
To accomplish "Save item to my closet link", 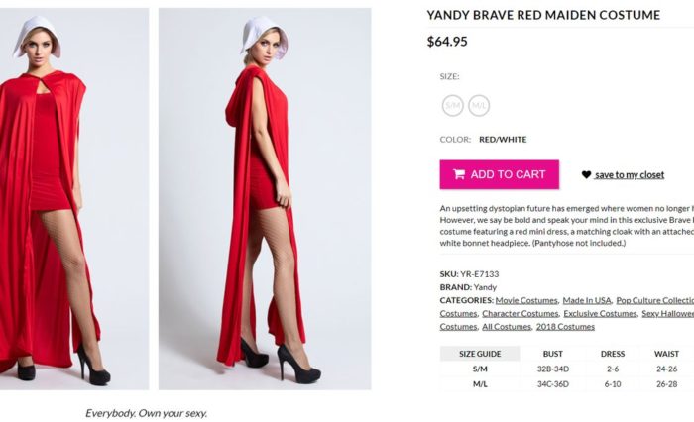I will [x=630, y=175].
